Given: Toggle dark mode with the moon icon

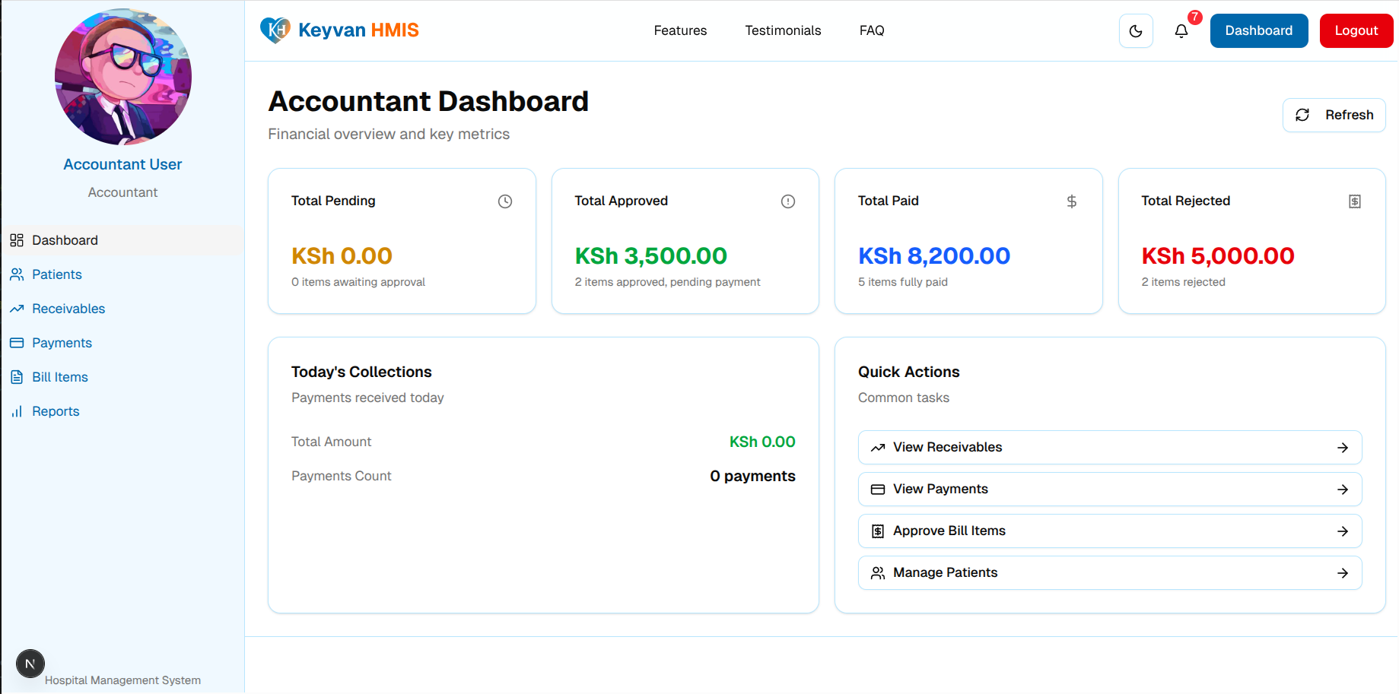Looking at the screenshot, I should (1136, 30).
